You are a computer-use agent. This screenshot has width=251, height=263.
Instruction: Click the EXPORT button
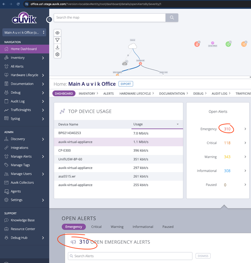coord(125,84)
